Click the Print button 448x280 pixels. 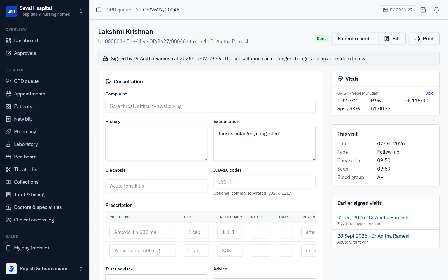point(424,39)
